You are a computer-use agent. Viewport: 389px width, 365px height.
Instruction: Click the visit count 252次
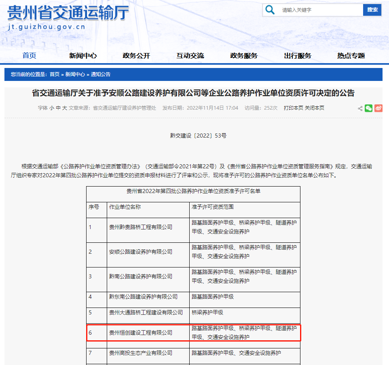(x=271, y=108)
